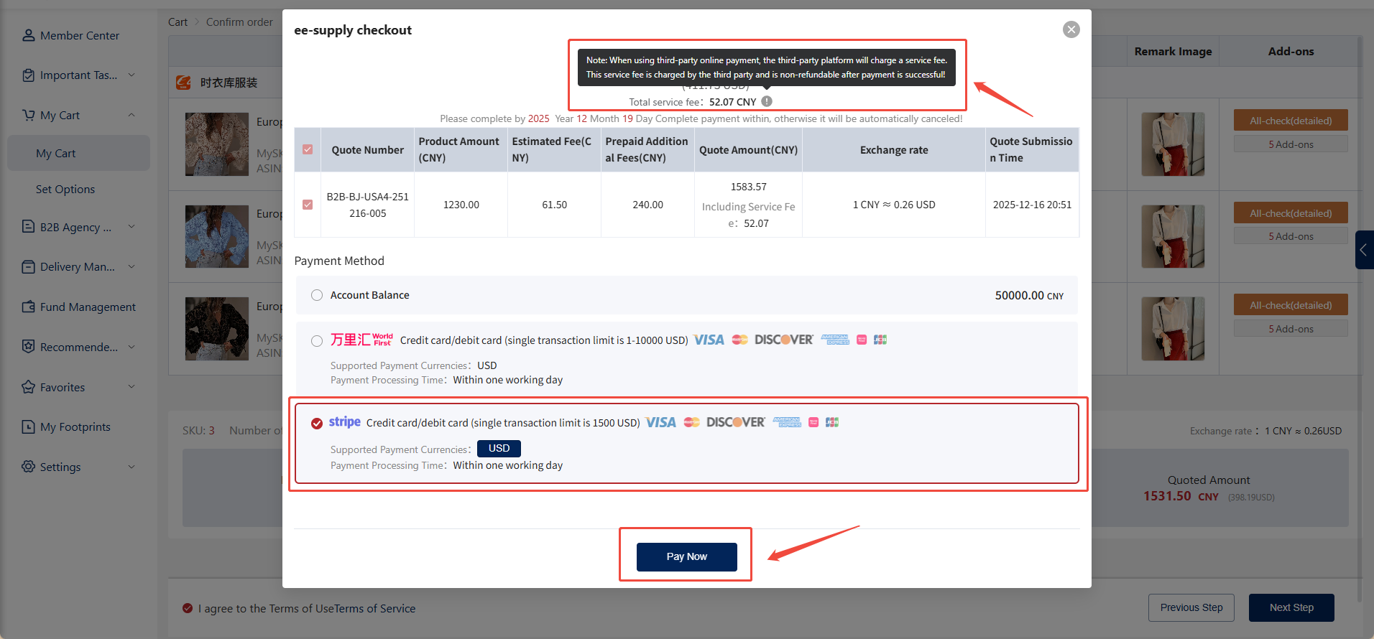
Task: Click the American Express icon in Stripe row
Action: 787,422
